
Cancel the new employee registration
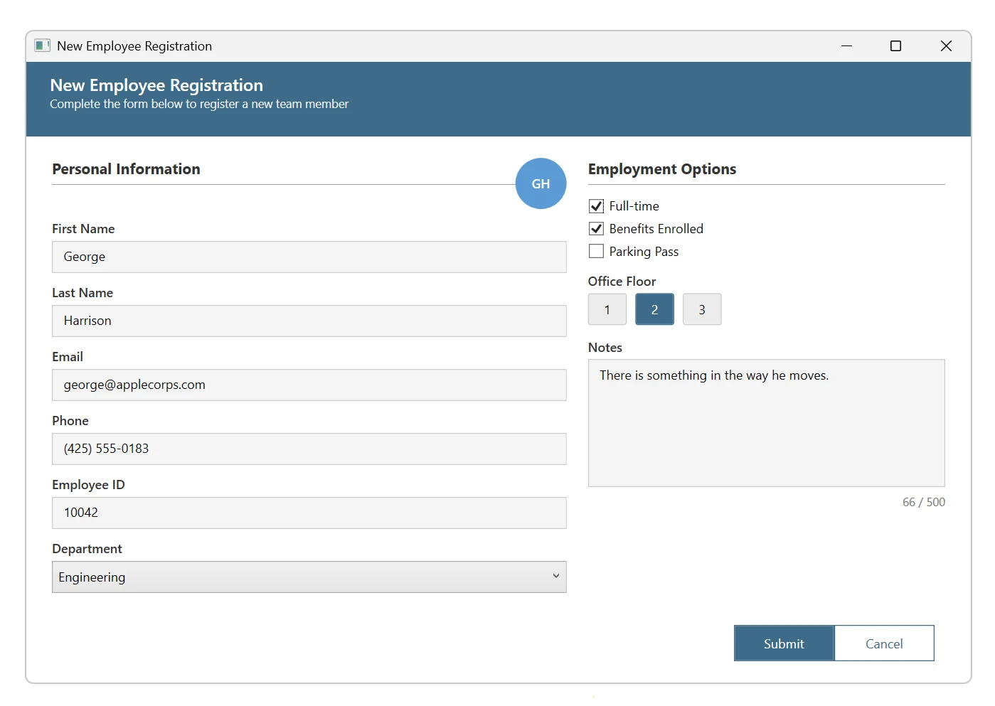point(884,643)
